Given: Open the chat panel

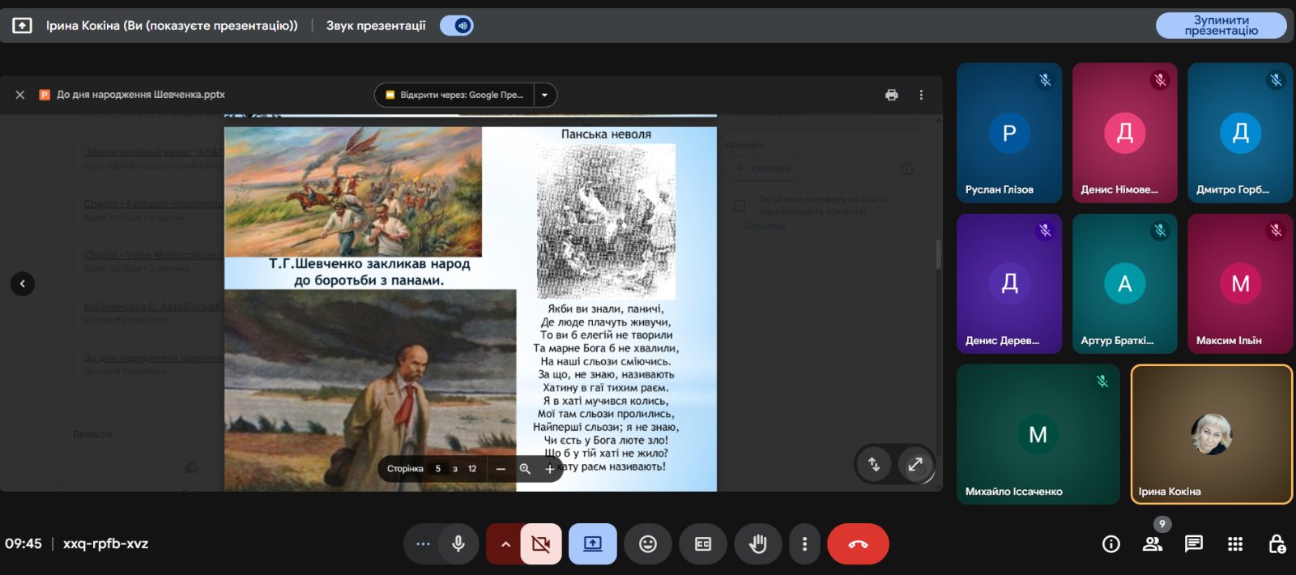Looking at the screenshot, I should pyautogui.click(x=1193, y=544).
